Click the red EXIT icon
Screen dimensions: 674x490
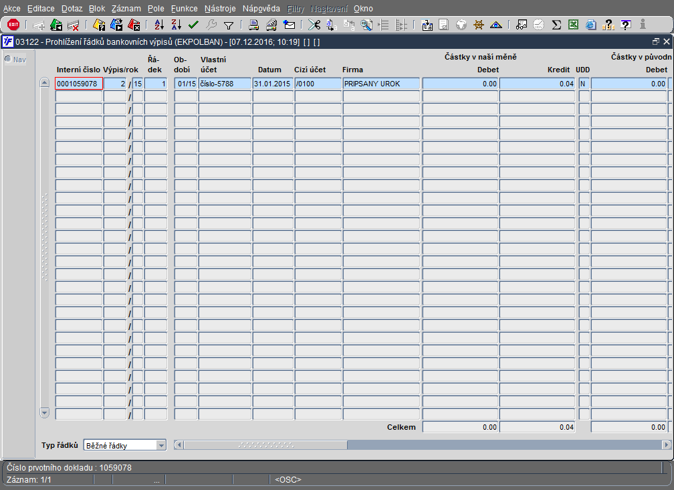tap(13, 25)
